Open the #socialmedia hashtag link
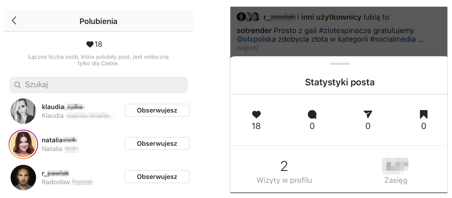Viewport: 452px width, 198px height. [393, 39]
